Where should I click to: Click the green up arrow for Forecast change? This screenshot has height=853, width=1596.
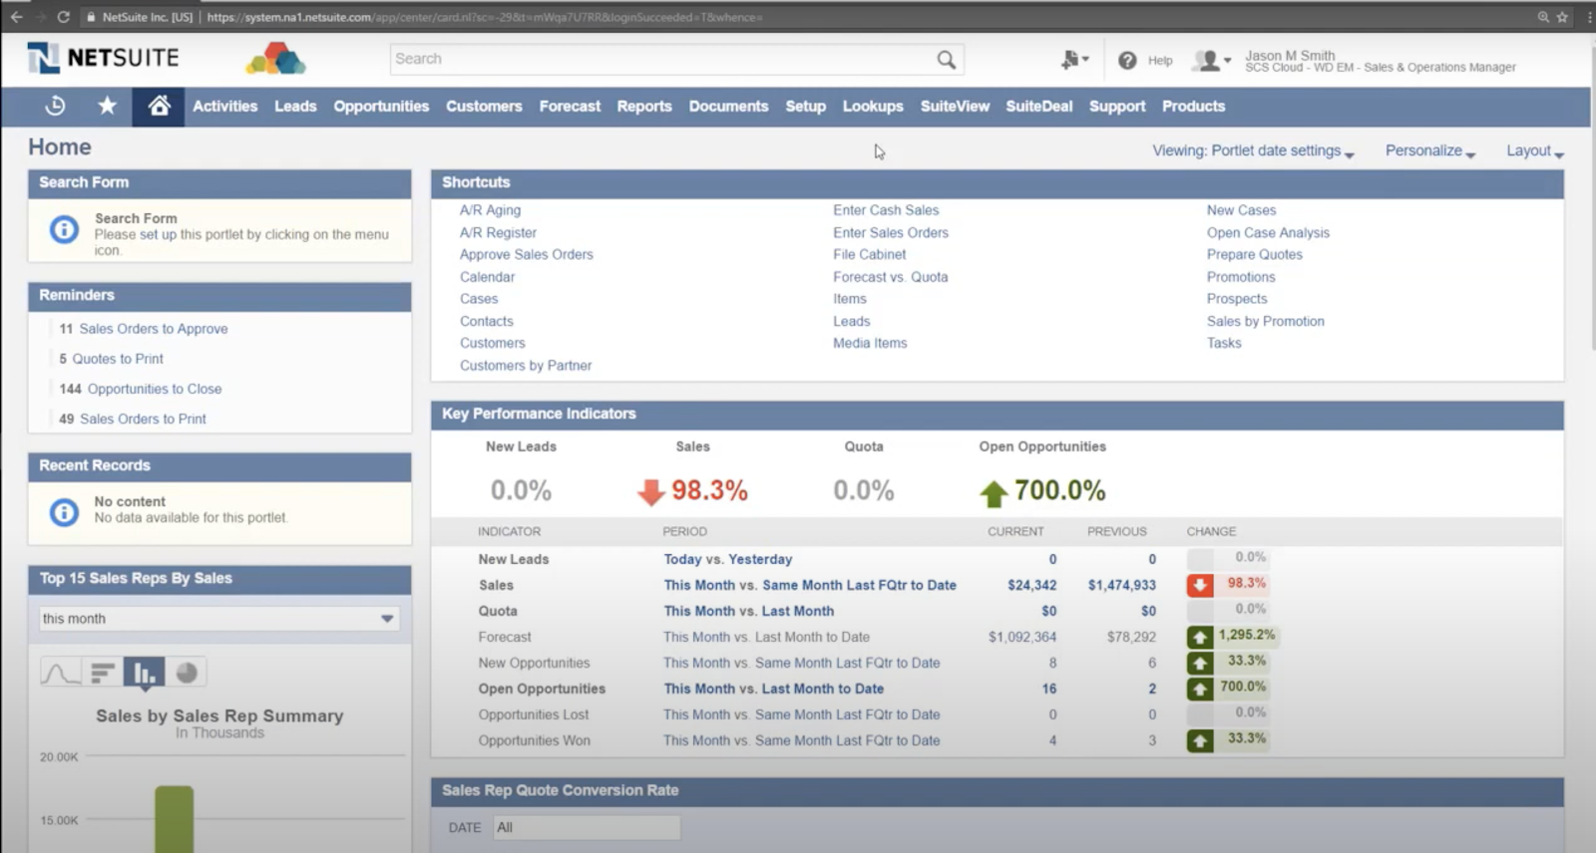point(1200,637)
